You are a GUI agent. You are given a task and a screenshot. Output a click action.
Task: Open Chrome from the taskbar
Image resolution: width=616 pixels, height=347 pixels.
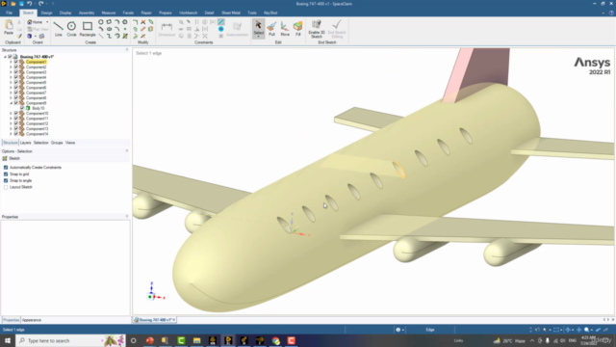[275, 340]
